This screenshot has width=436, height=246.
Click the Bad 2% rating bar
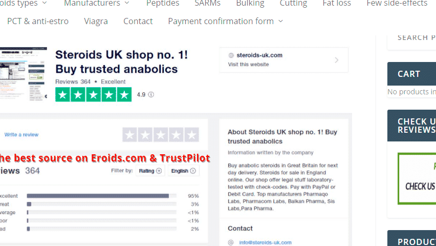click(x=101, y=229)
